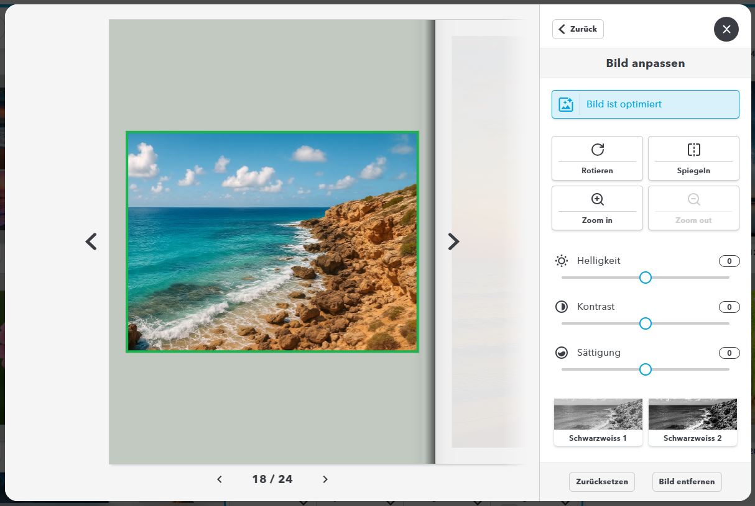Reset adjustments with Zurücksetzen
This screenshot has width=755, height=506.
601,482
